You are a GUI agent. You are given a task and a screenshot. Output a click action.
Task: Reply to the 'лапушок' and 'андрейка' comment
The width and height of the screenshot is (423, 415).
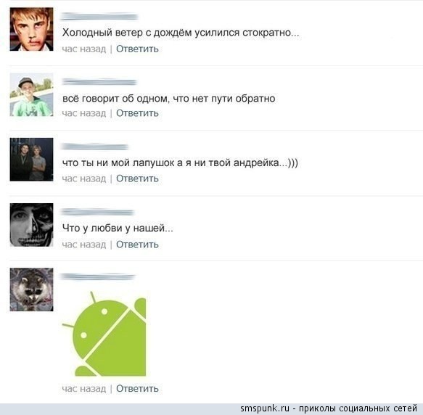(137, 178)
